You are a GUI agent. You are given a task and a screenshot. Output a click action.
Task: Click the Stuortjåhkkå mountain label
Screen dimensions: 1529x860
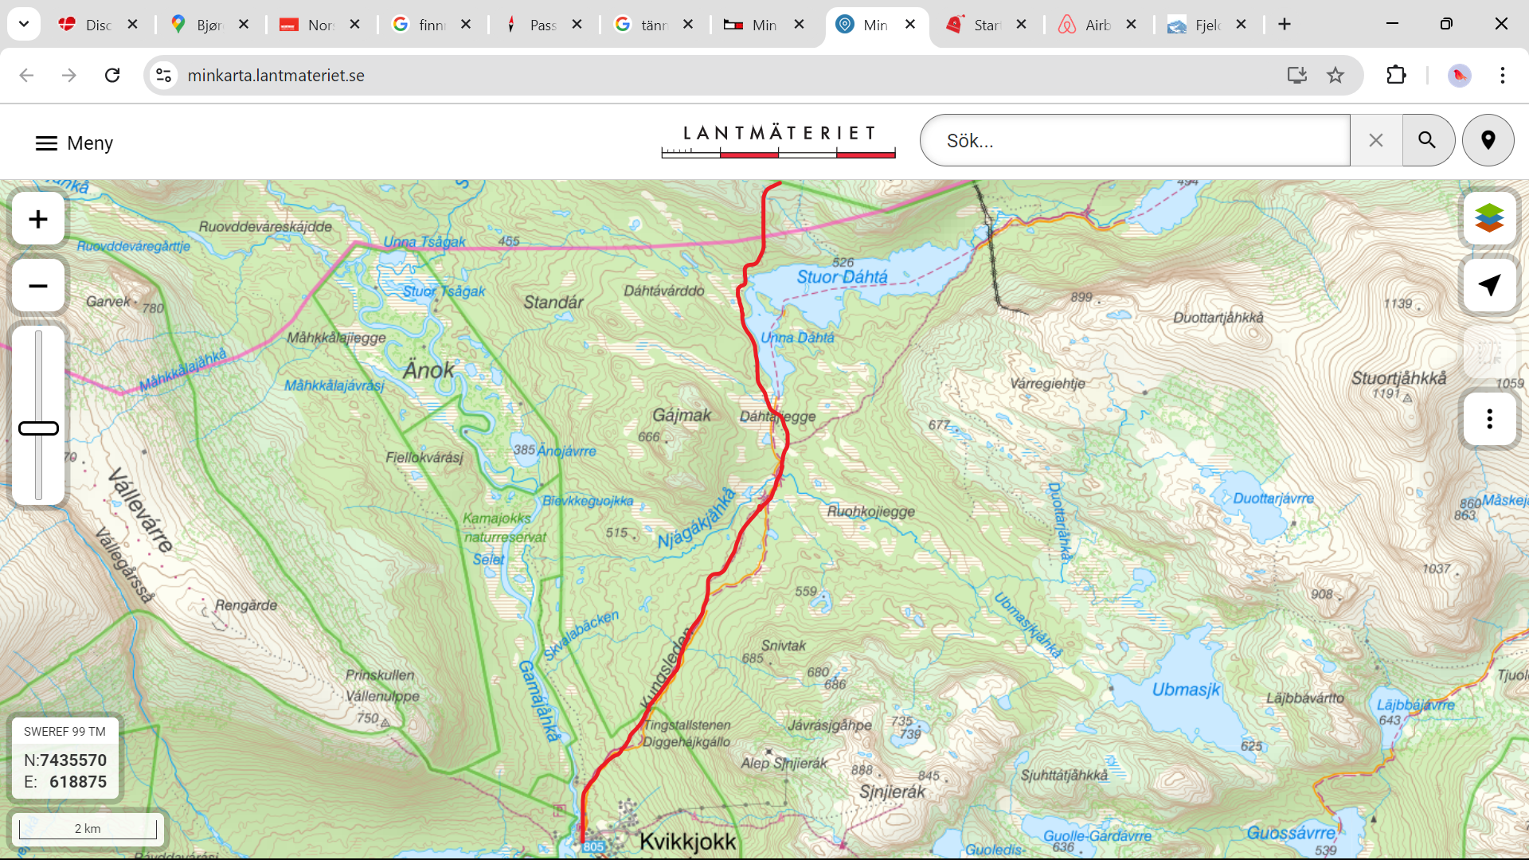1399,378
